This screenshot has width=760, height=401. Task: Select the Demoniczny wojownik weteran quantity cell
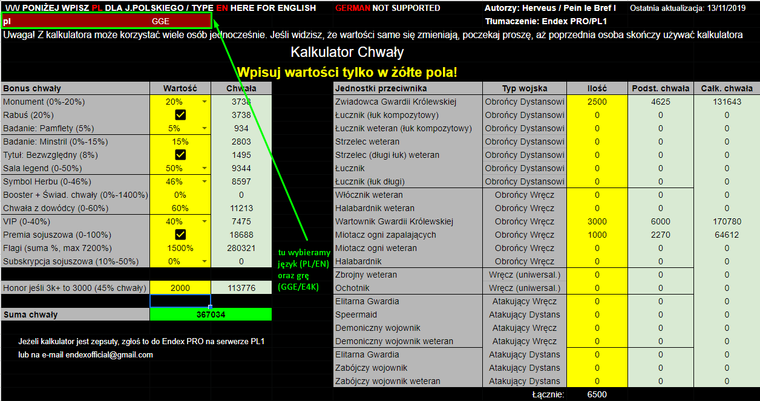click(597, 341)
